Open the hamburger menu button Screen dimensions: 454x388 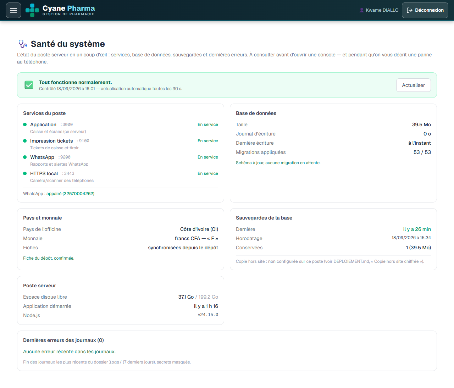13,10
